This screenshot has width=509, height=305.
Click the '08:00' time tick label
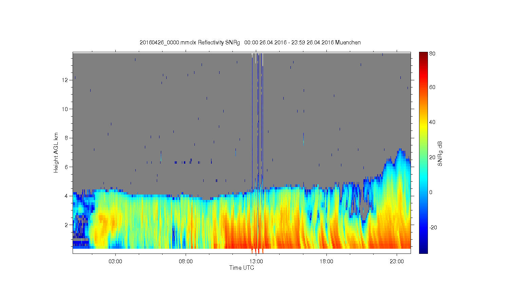[x=186, y=262]
